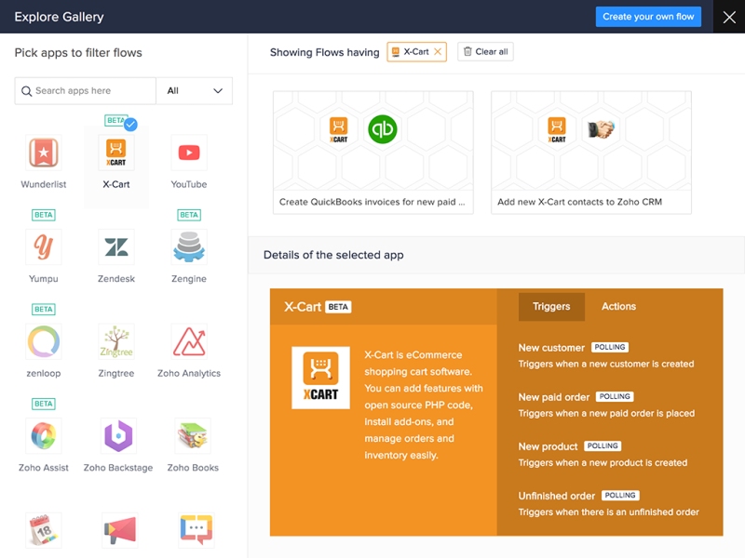
Task: Select the Zendesk app icon
Action: (x=115, y=246)
